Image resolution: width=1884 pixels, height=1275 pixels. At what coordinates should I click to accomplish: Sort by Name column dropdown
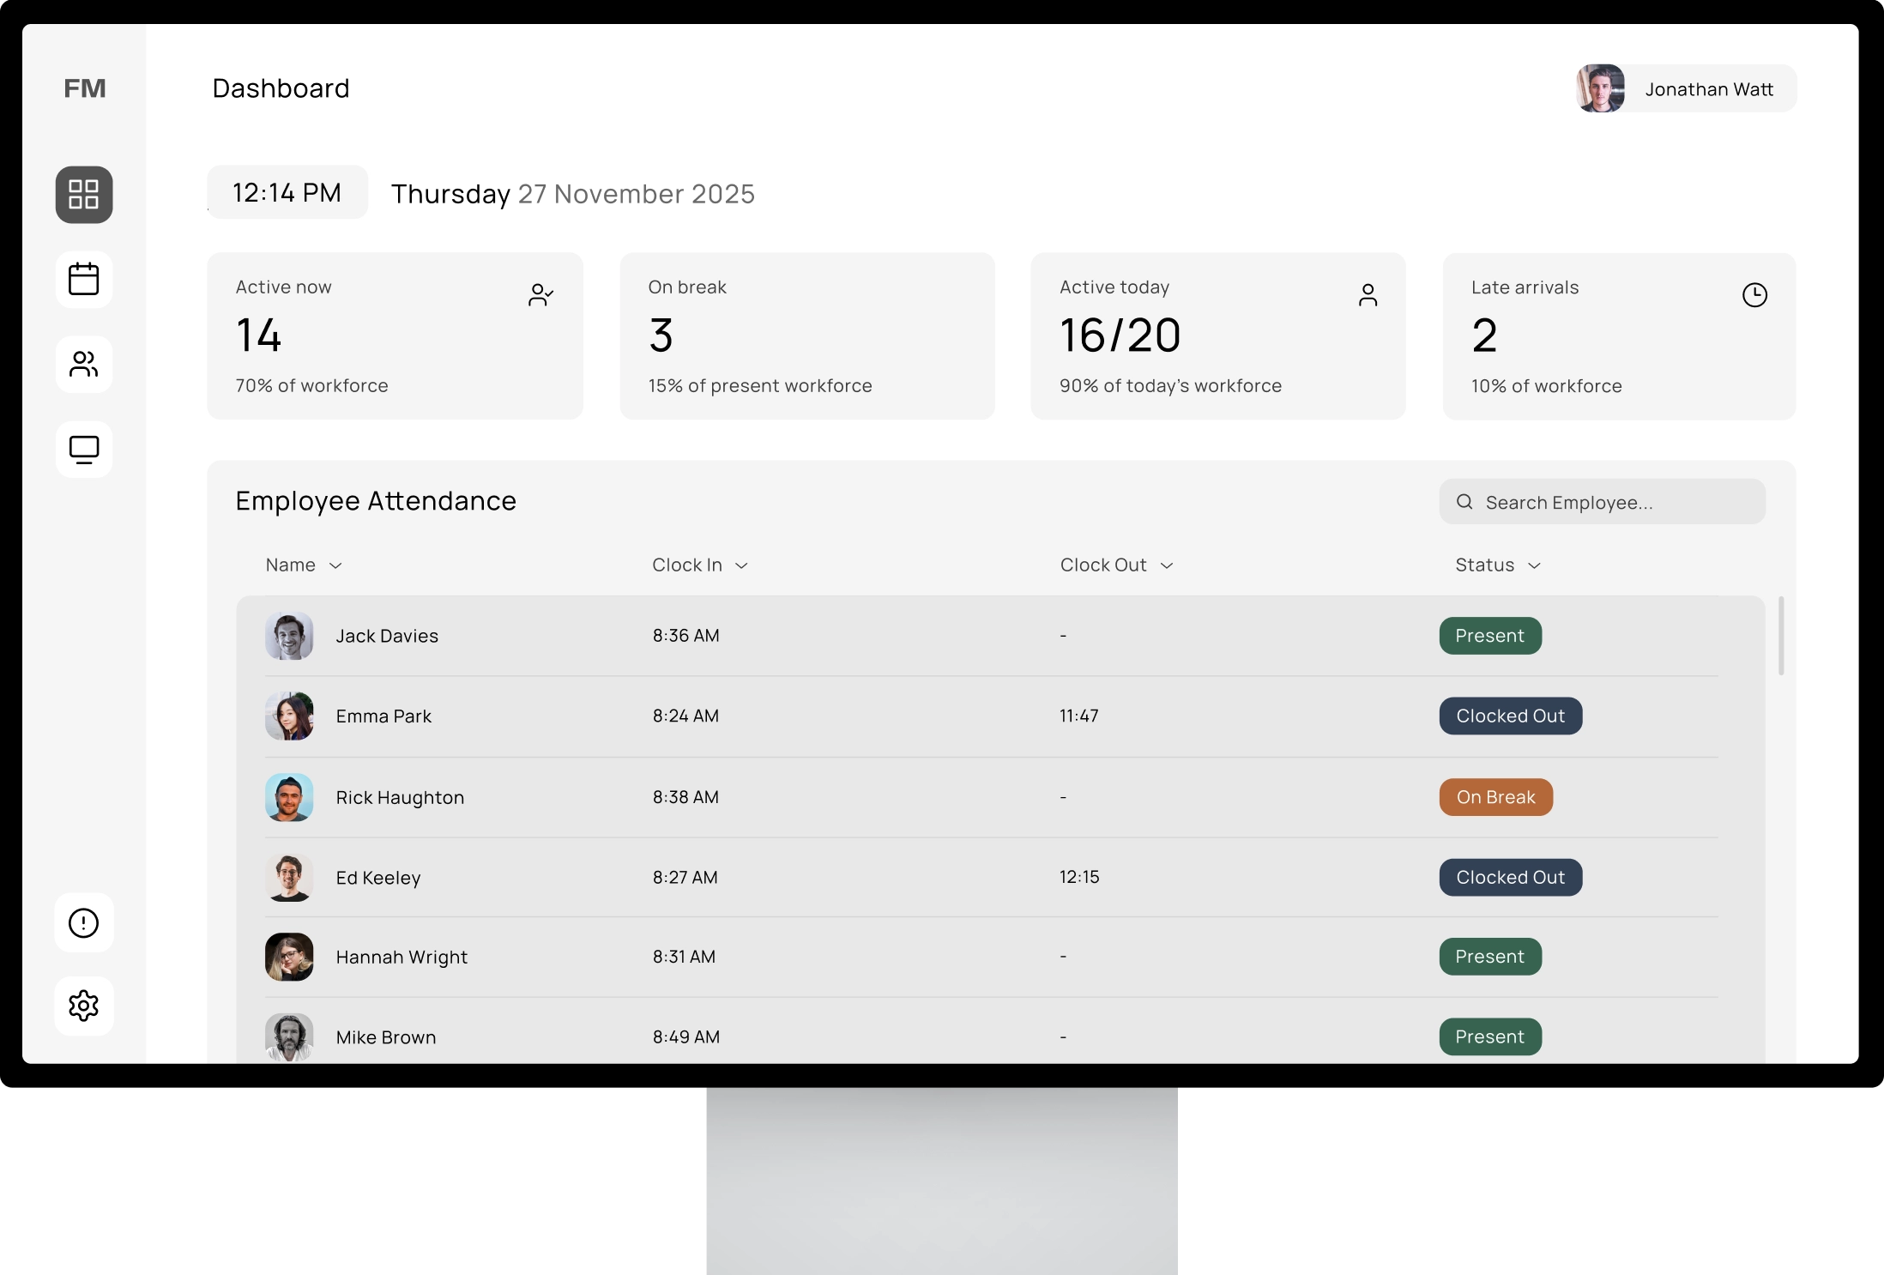click(335, 565)
